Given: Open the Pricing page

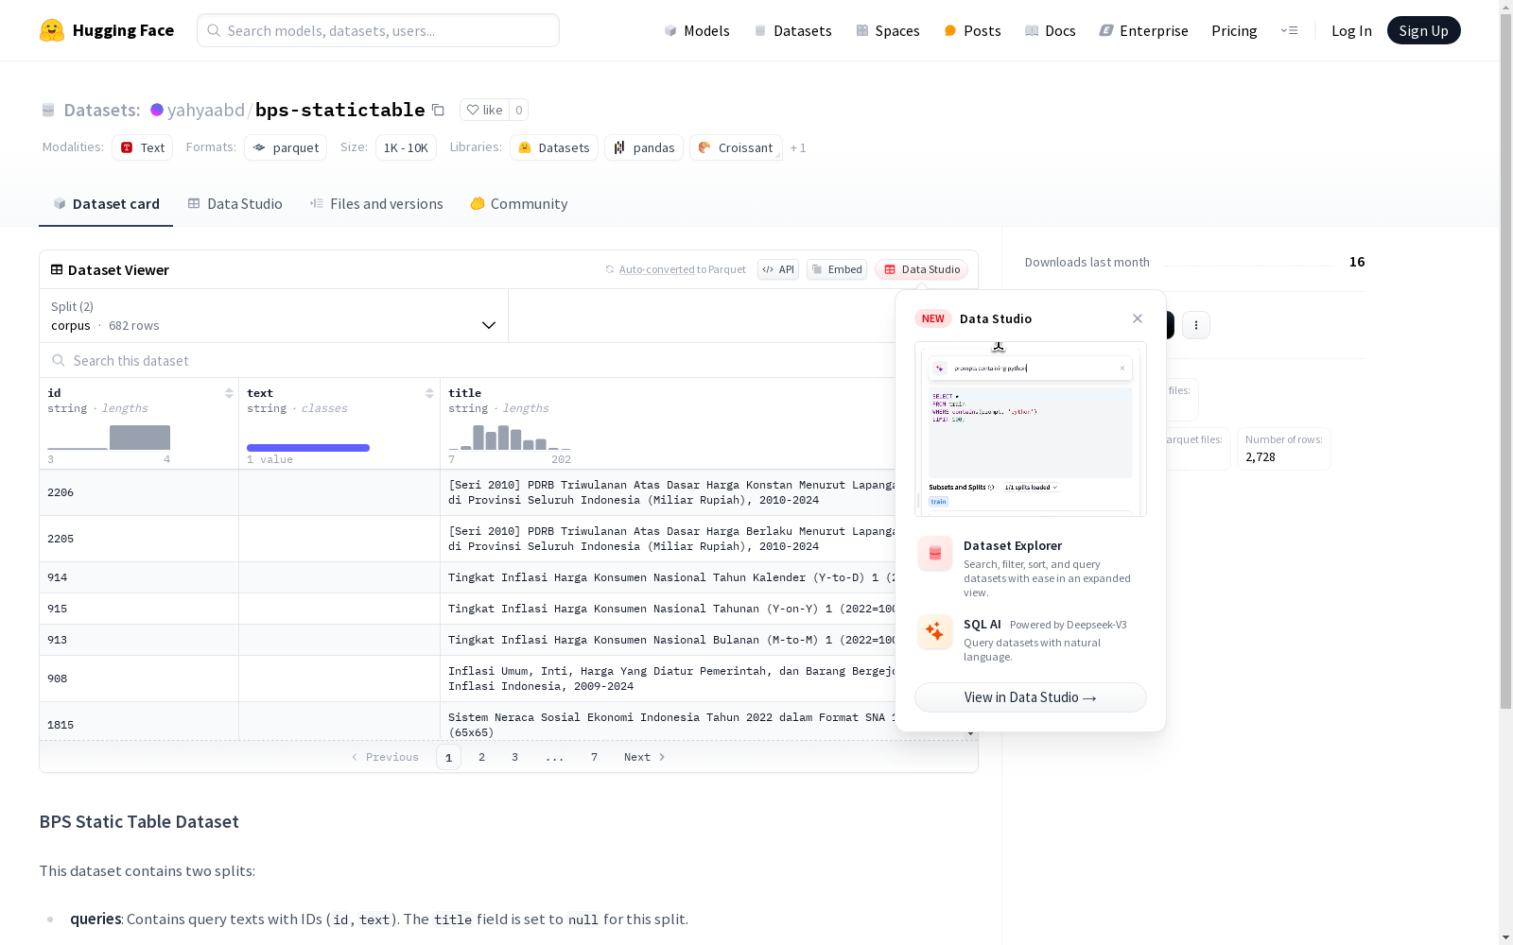Looking at the screenshot, I should pos(1234,30).
